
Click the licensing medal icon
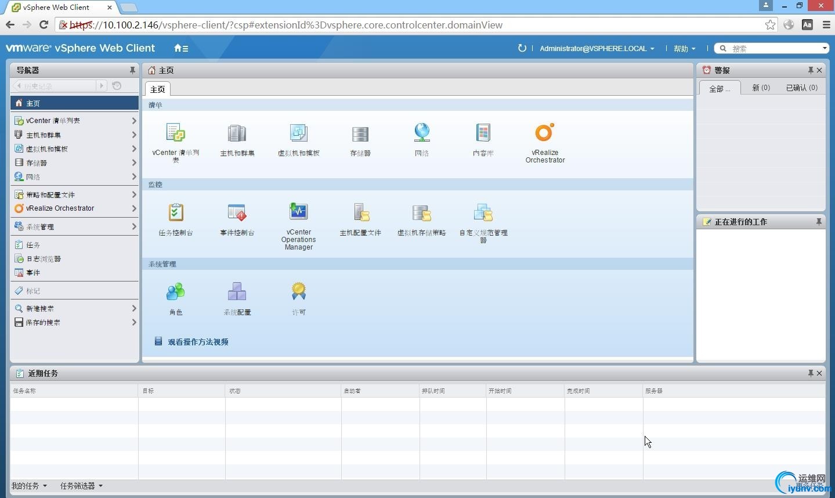point(298,291)
